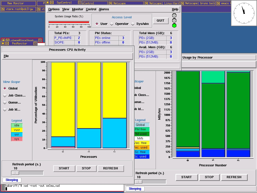Click START in the CPU Activity window
The width and height of the screenshot is (257, 193).
[x=64, y=168]
